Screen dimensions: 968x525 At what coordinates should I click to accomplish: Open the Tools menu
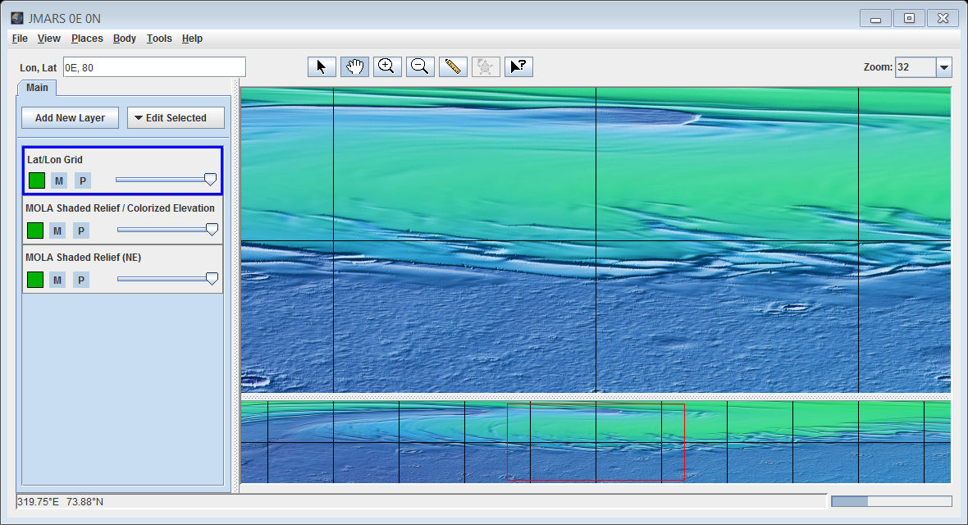click(159, 39)
